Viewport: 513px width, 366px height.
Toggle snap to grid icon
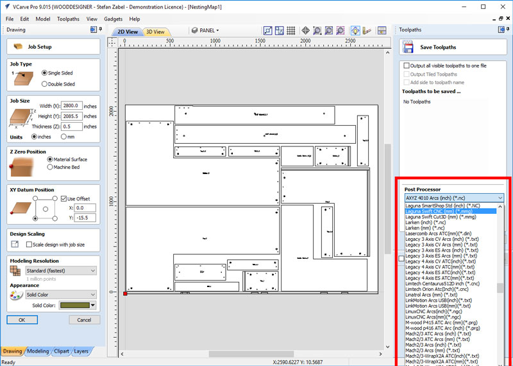coord(291,31)
